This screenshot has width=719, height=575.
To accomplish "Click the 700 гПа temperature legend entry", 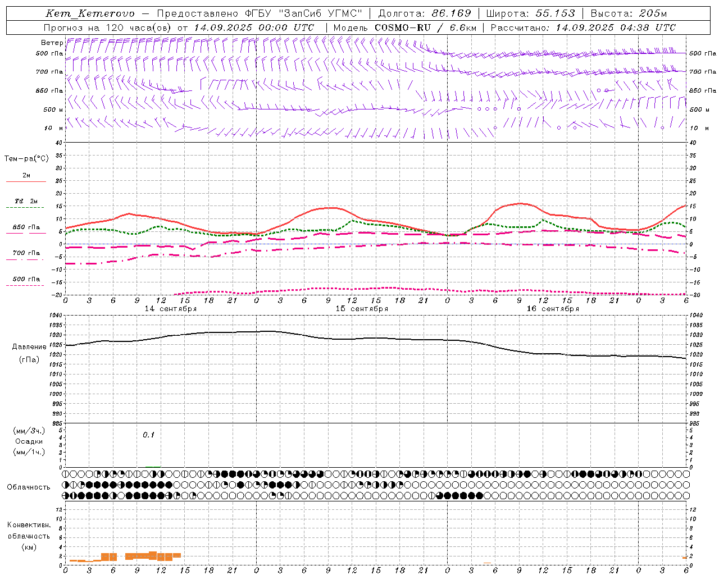I will [x=26, y=253].
